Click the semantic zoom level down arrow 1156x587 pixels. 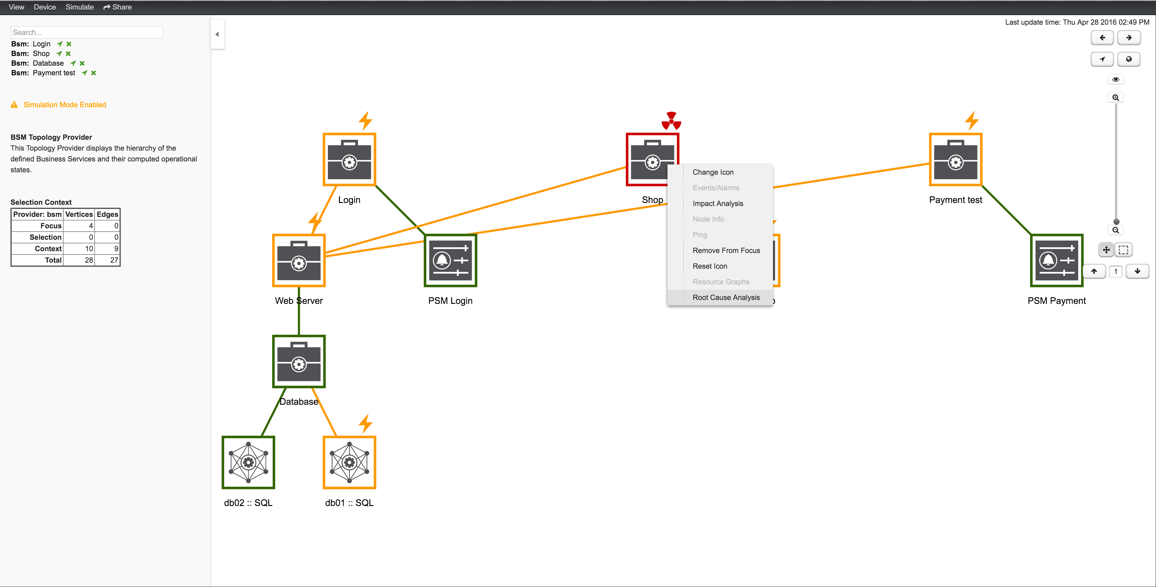click(x=1138, y=271)
